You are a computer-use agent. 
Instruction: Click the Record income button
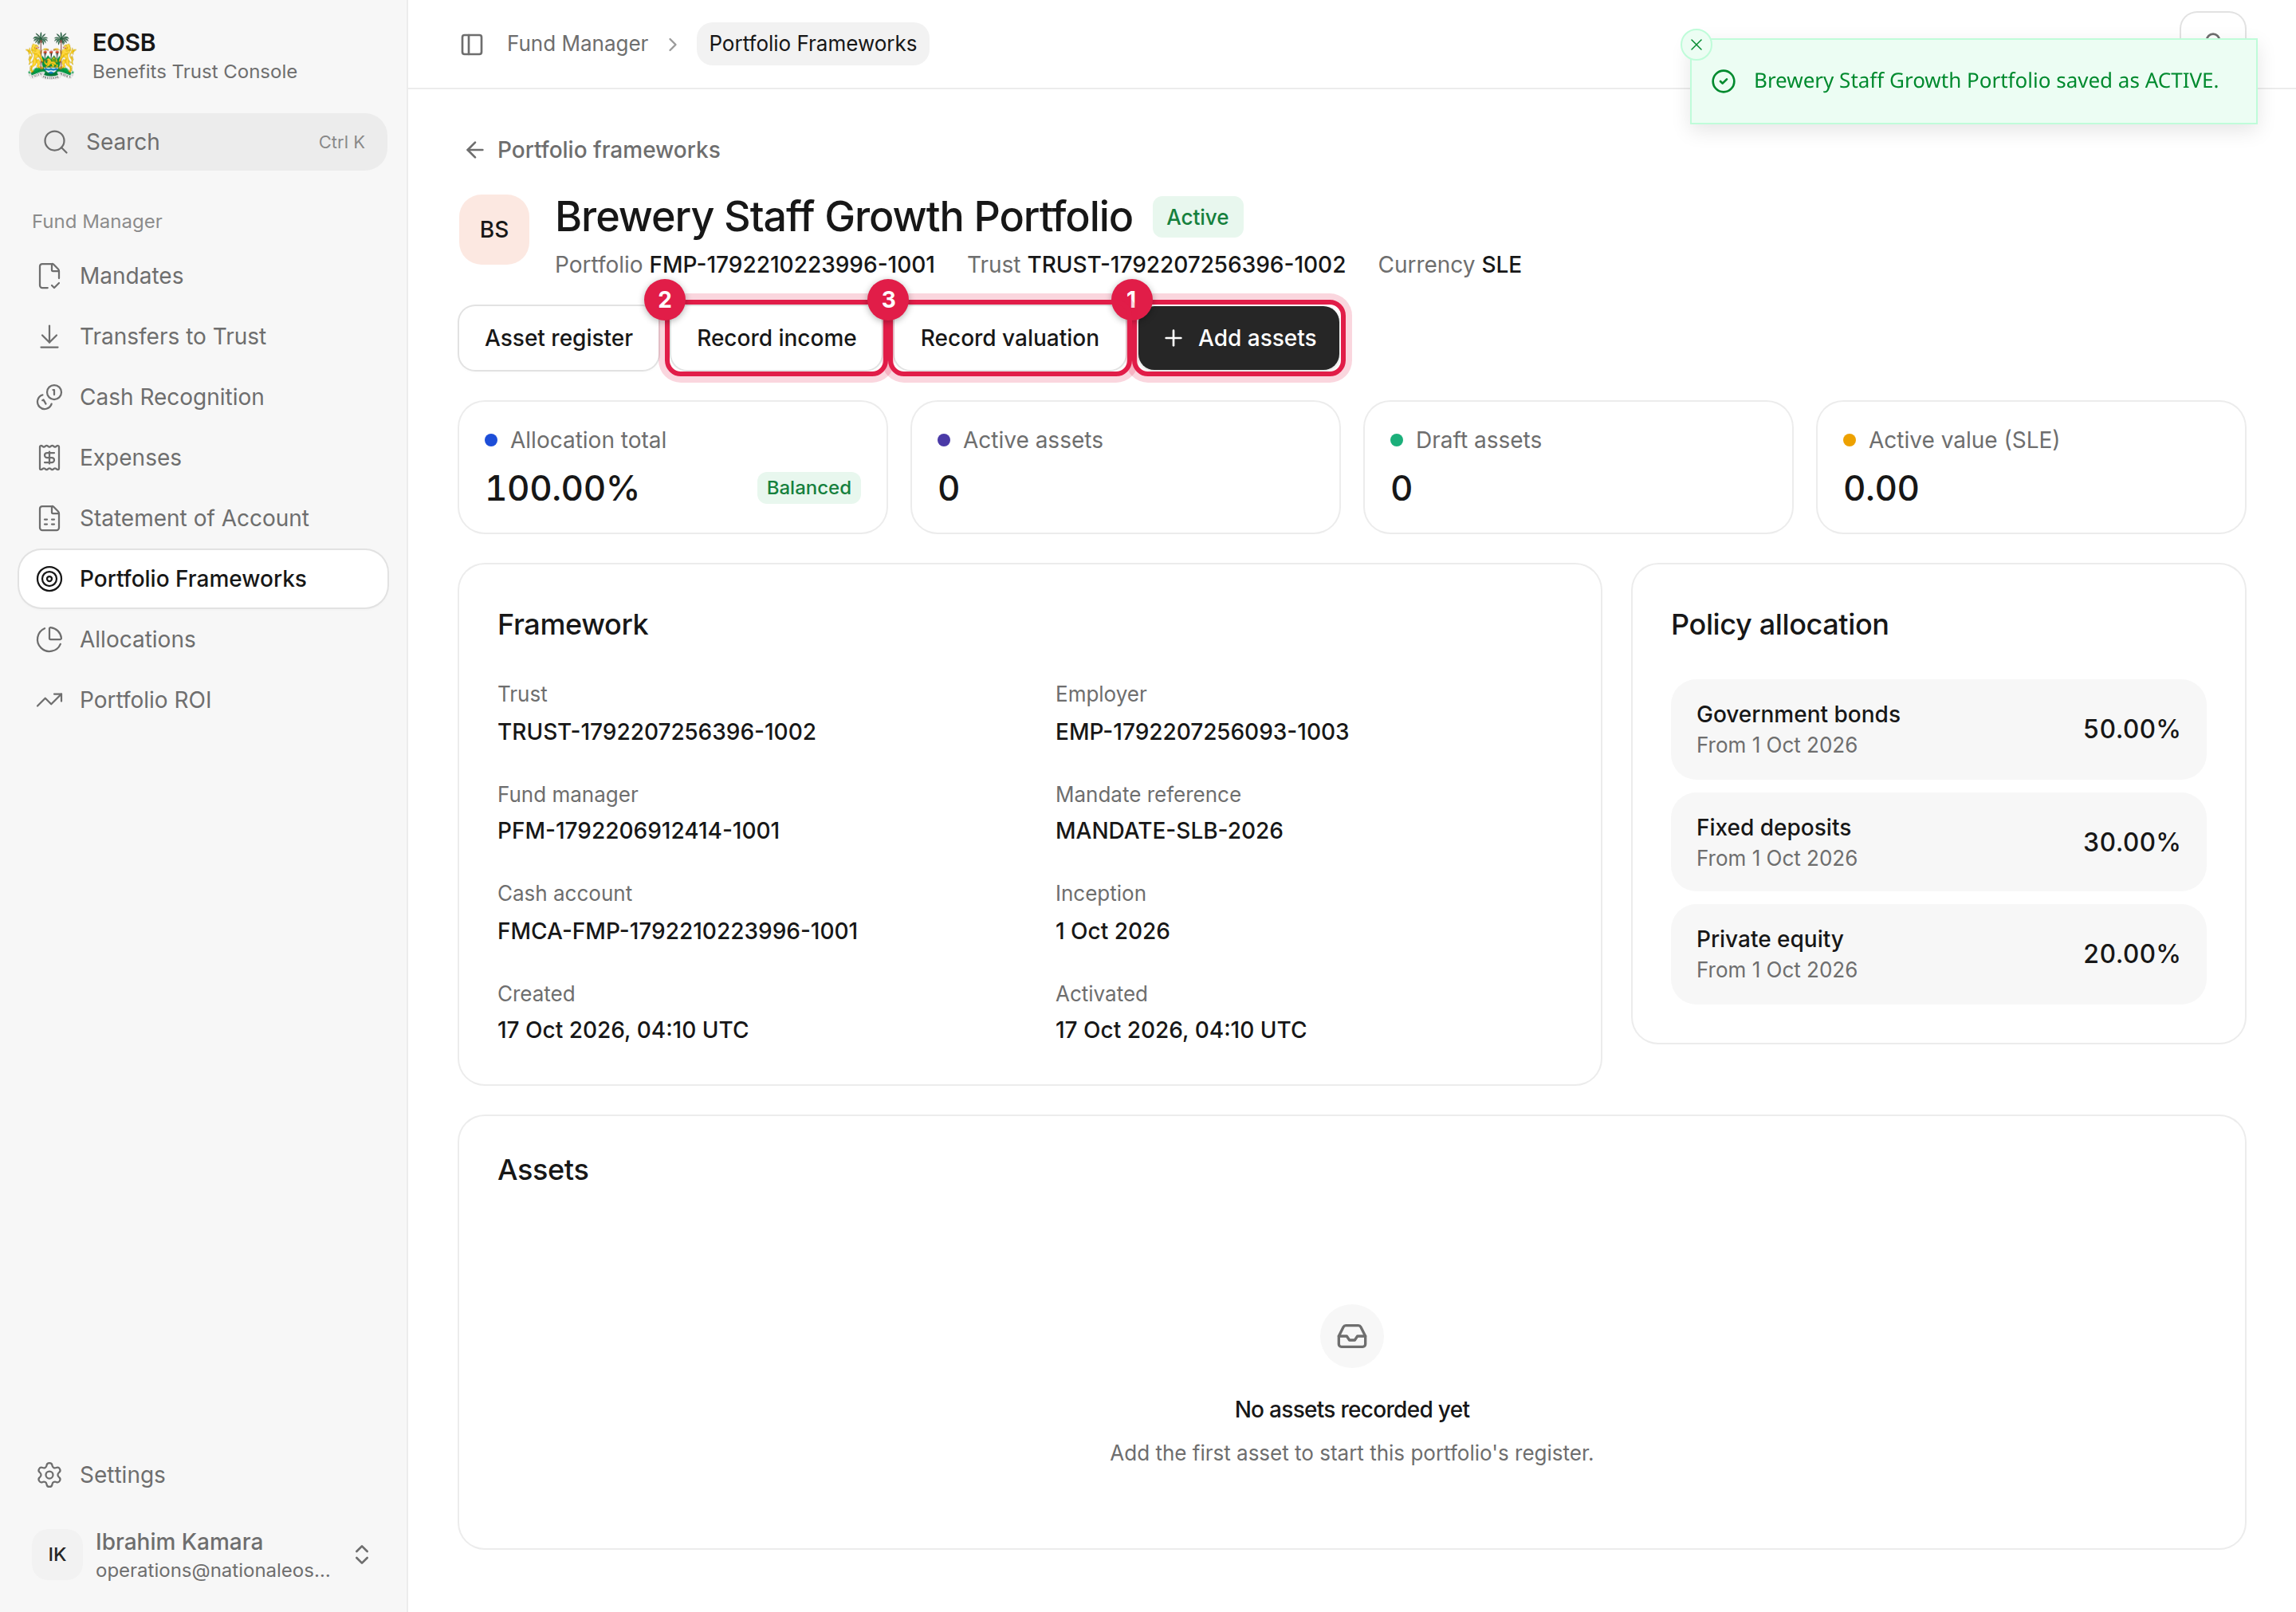click(x=776, y=338)
